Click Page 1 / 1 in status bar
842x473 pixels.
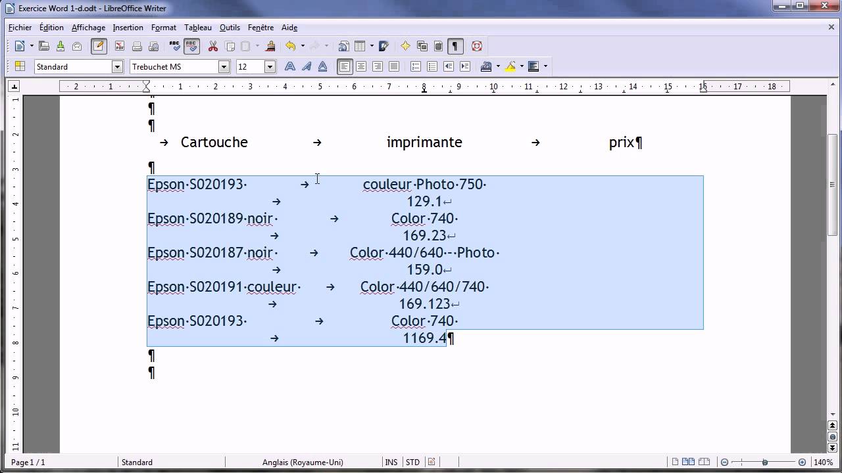click(28, 462)
